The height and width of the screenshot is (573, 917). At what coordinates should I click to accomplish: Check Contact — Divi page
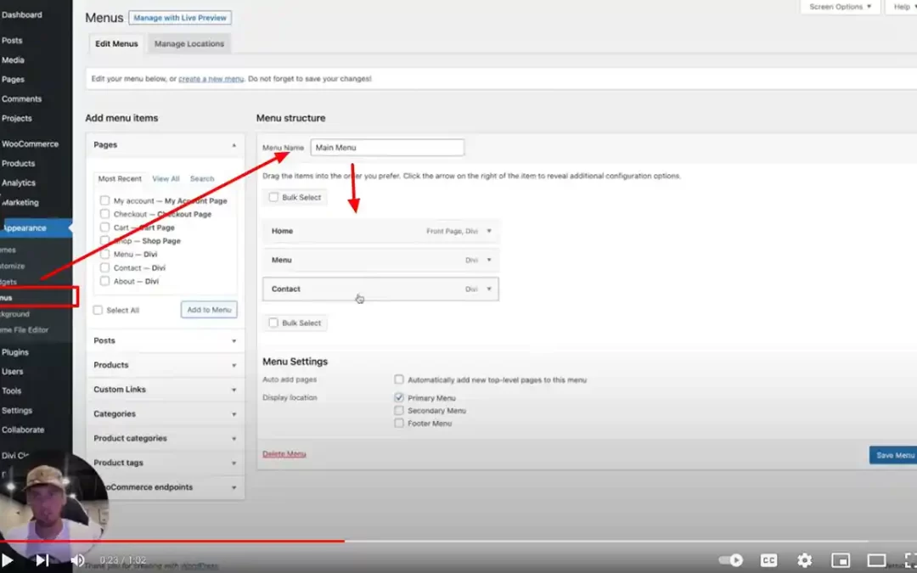tap(104, 267)
